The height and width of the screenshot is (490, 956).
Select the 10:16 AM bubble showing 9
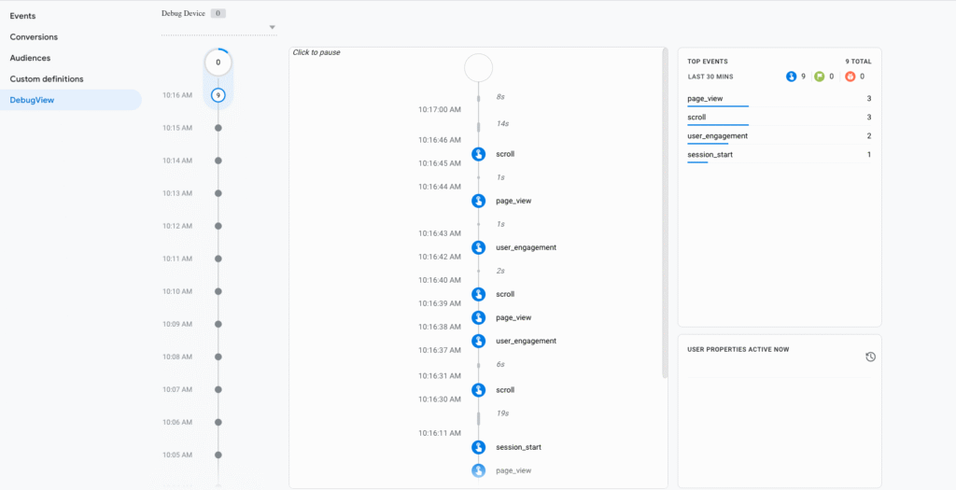point(218,95)
